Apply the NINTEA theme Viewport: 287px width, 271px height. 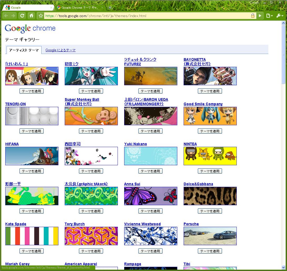coord(210,171)
